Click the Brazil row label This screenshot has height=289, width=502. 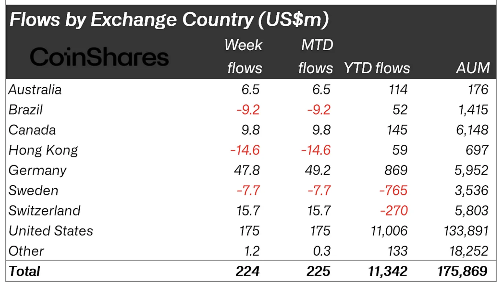pyautogui.click(x=26, y=110)
